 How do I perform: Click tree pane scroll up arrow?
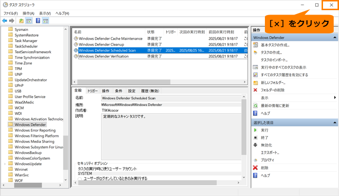point(65,29)
